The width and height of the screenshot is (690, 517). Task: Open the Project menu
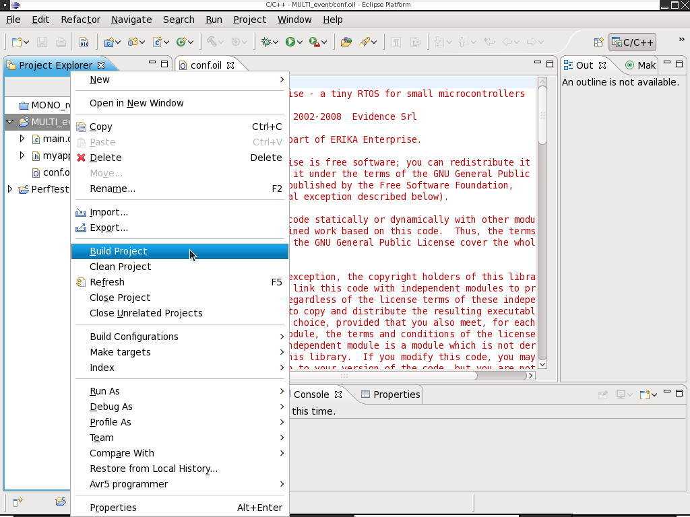click(x=249, y=20)
